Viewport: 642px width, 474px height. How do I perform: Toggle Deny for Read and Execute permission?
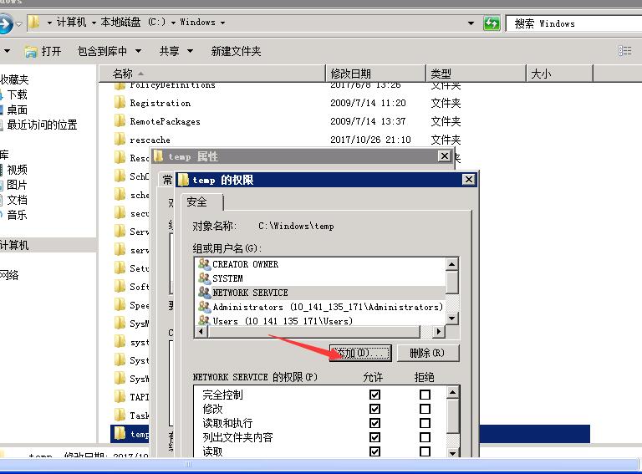pyautogui.click(x=425, y=423)
